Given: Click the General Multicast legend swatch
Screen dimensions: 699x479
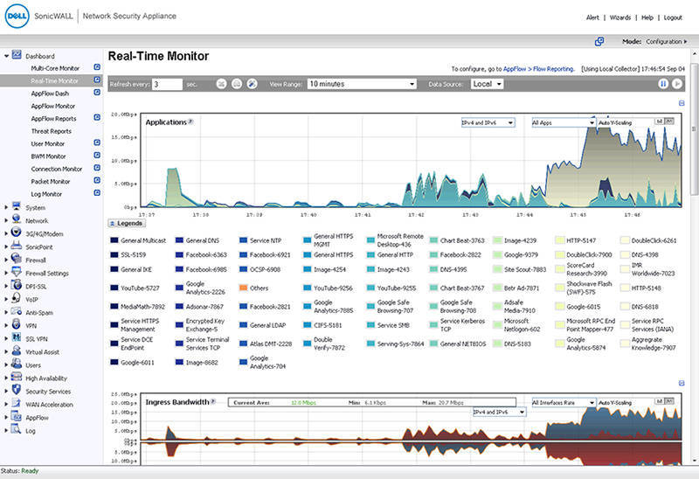Looking at the screenshot, I should (114, 240).
